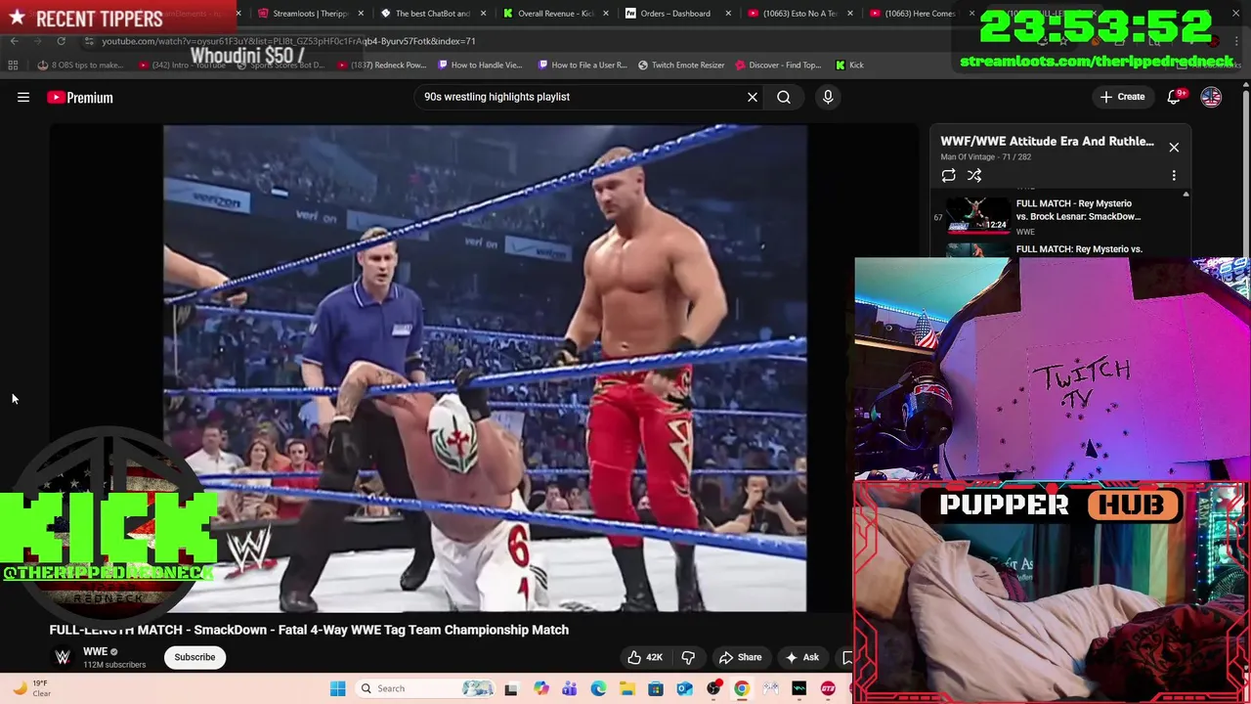
Task: Click the browser address bar URL
Action: (x=288, y=41)
